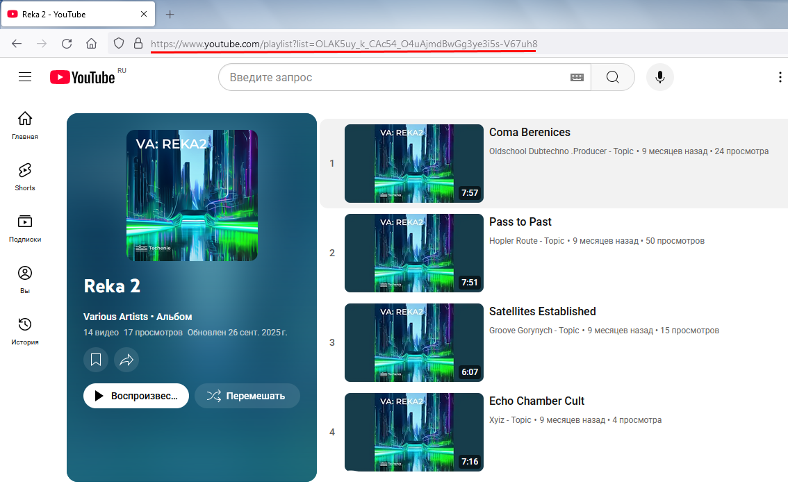Screen dimensions: 788x484
Task: Open the on-screen keyboard icon
Action: point(577,77)
